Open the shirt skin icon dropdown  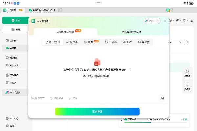[185, 20]
